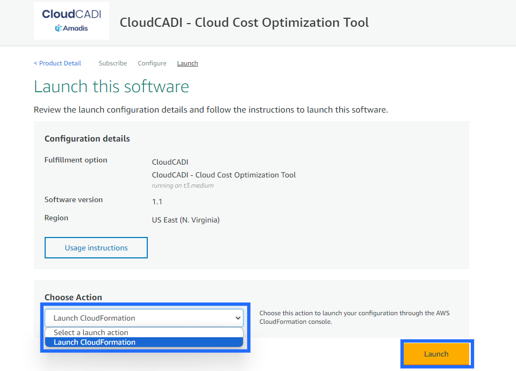Click the 'Launch this software' heading
516x371 pixels.
pos(111,87)
